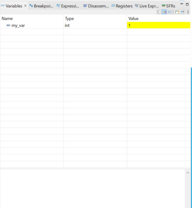
Task: Click inside the variable detail pane
Action: 93,189
